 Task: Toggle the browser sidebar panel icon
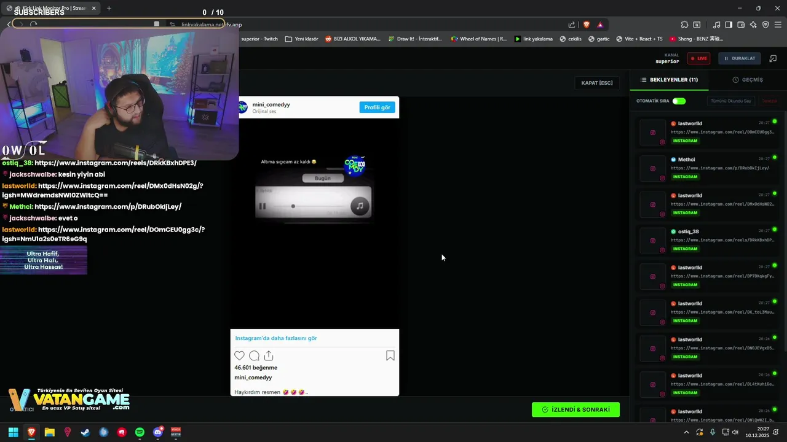click(x=729, y=25)
